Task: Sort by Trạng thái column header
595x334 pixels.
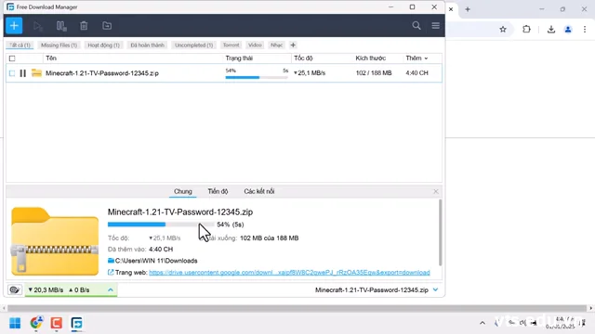Action: pyautogui.click(x=239, y=58)
